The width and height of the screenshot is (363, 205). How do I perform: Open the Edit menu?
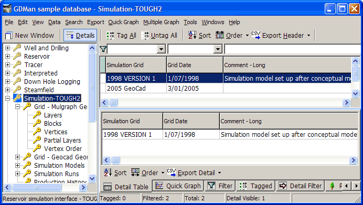[23, 22]
